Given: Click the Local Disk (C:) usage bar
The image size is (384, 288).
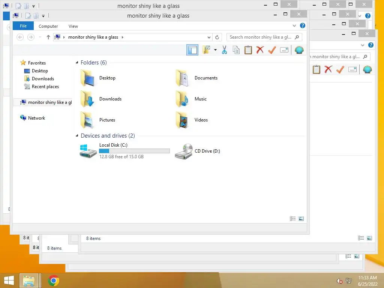Looking at the screenshot, I should coord(134,151).
